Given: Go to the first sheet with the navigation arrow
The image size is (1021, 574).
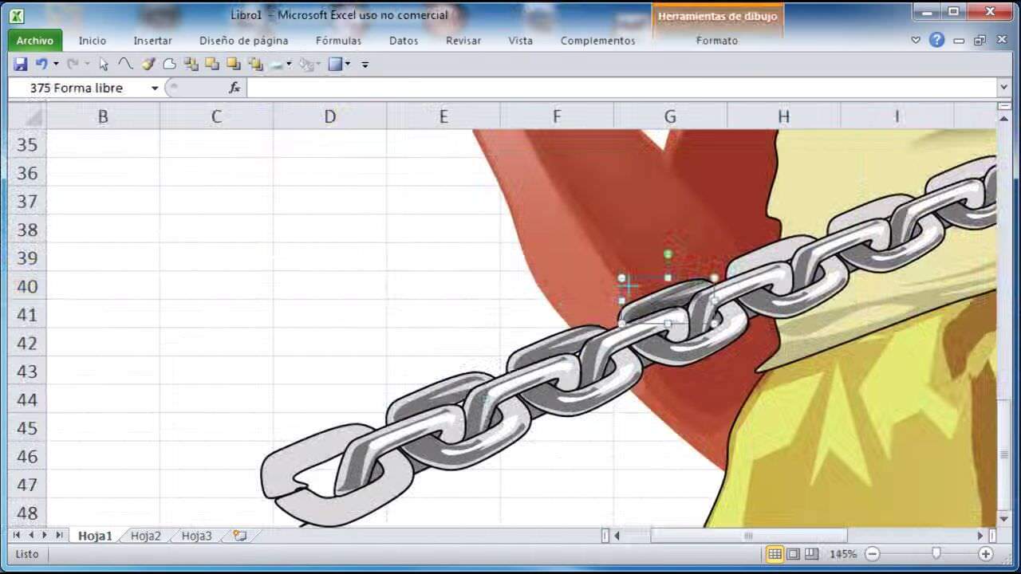Looking at the screenshot, I should tap(18, 536).
